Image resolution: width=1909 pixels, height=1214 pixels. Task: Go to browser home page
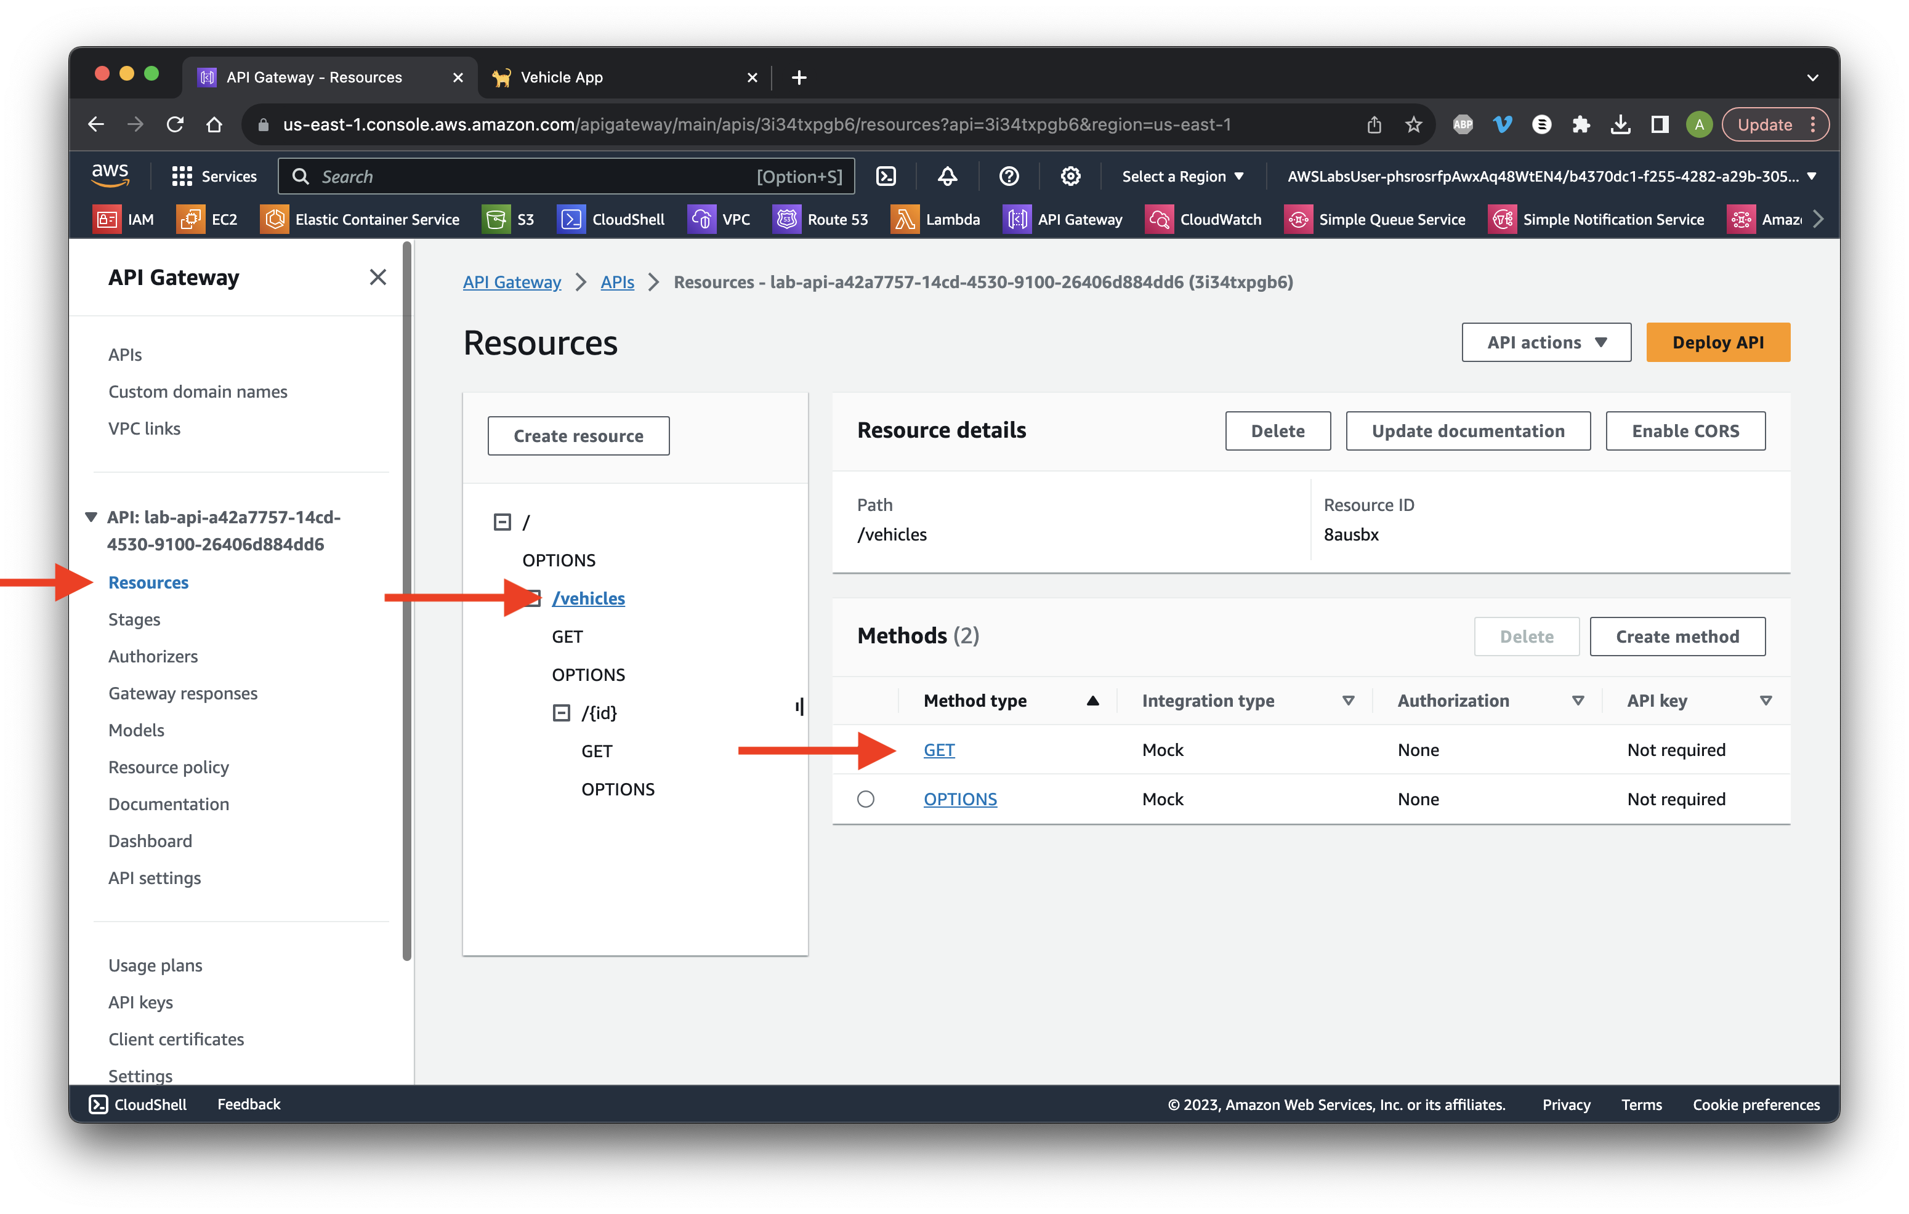point(214,124)
